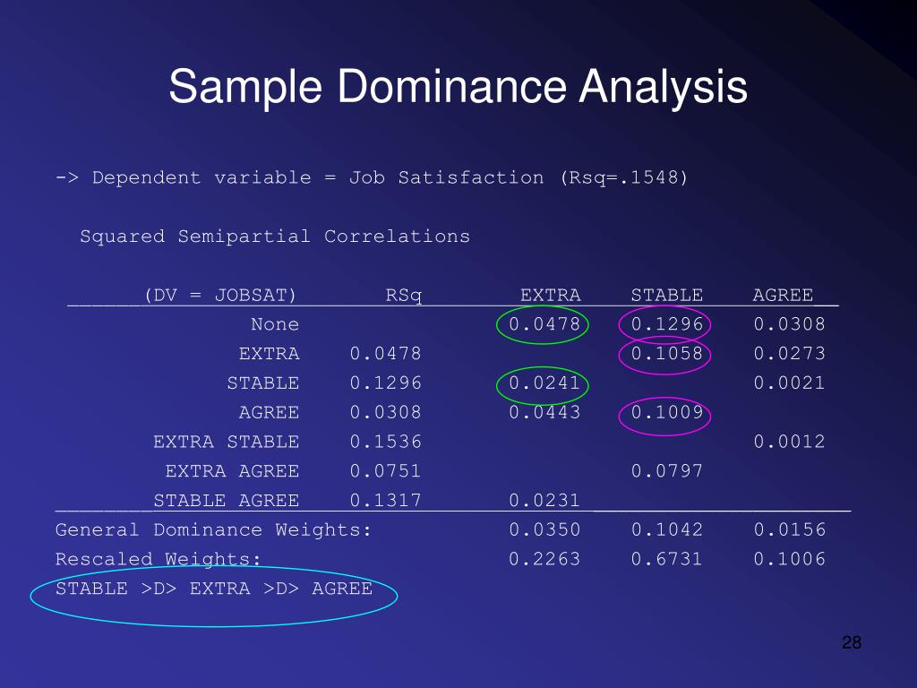Click the value 0.0021

pos(790,383)
